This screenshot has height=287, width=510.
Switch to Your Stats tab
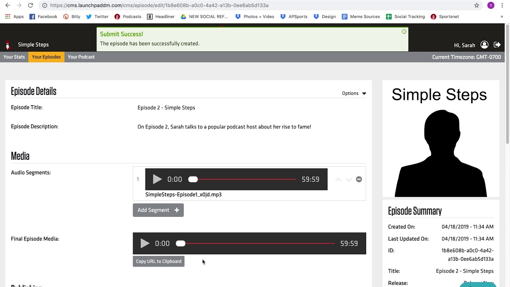click(14, 57)
